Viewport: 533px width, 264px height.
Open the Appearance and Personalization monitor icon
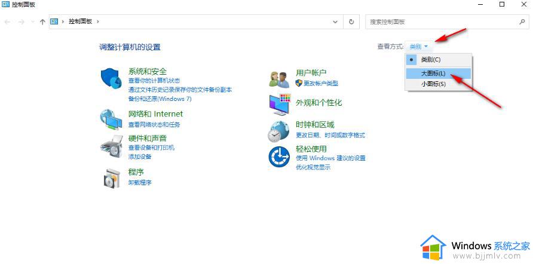(280, 105)
